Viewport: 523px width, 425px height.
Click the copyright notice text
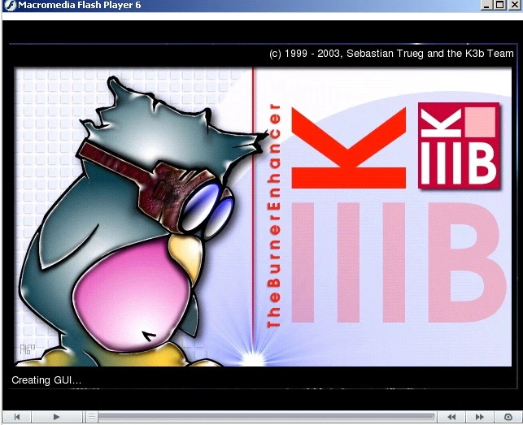point(390,54)
